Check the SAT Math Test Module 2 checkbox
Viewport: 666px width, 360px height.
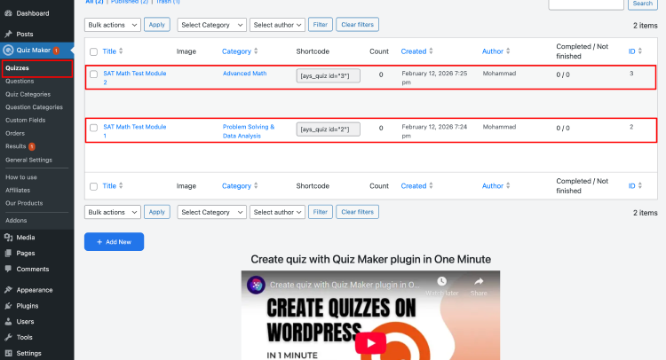pyautogui.click(x=93, y=74)
